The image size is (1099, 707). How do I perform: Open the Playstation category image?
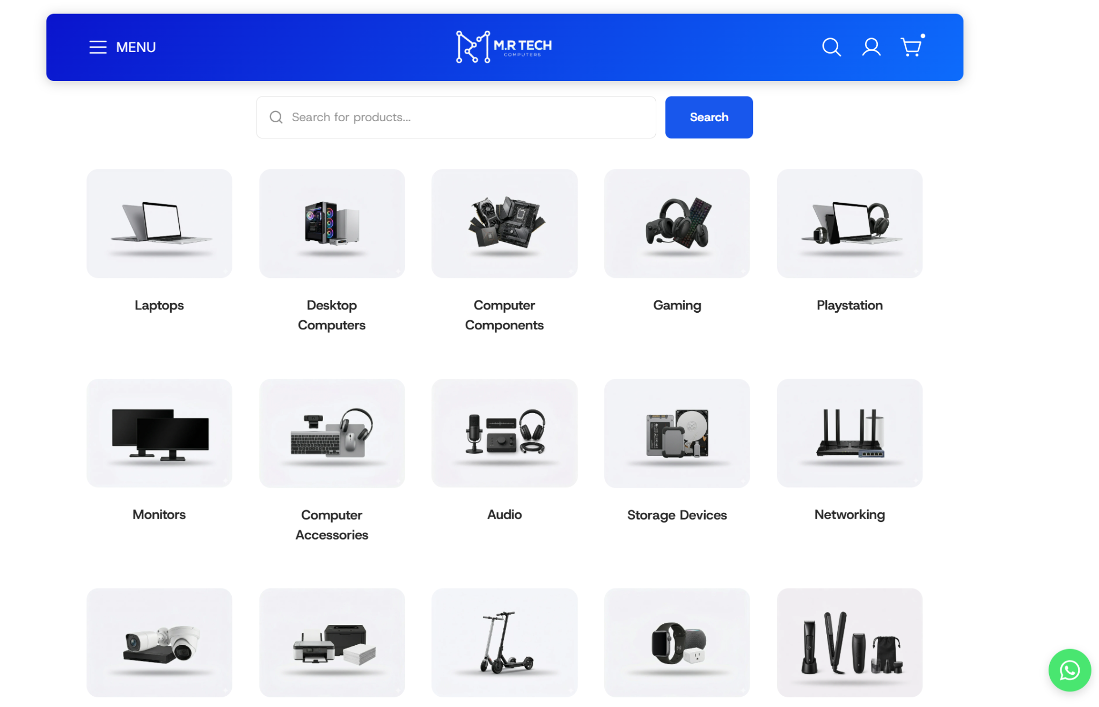tap(850, 224)
